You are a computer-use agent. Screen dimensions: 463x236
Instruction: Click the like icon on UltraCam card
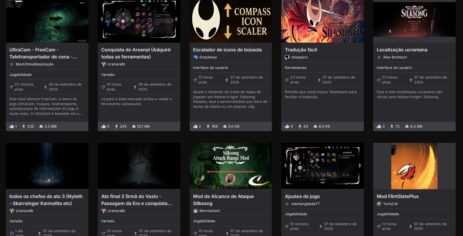coord(12,126)
